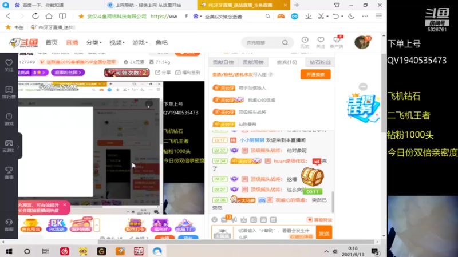Open the browser hamburger main menu
This screenshot has height=257, width=458.
coord(378,17)
